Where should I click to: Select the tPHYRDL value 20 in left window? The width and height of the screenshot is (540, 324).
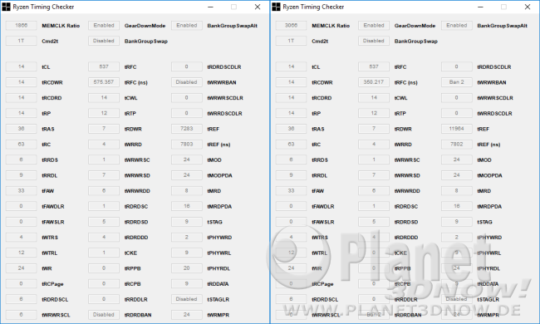tap(187, 268)
